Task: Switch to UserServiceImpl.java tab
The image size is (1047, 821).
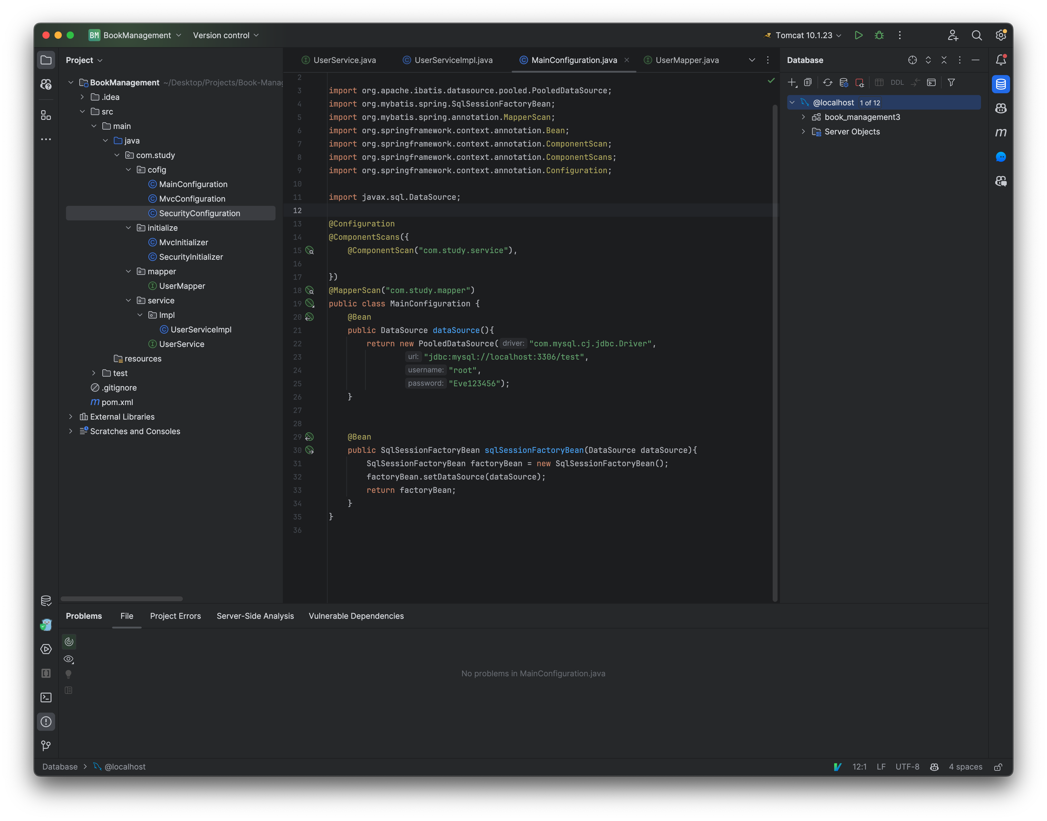Action: pyautogui.click(x=448, y=60)
